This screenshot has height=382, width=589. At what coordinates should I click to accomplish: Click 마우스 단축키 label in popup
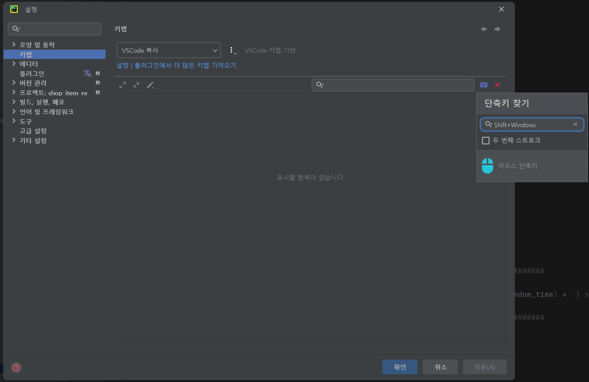518,166
